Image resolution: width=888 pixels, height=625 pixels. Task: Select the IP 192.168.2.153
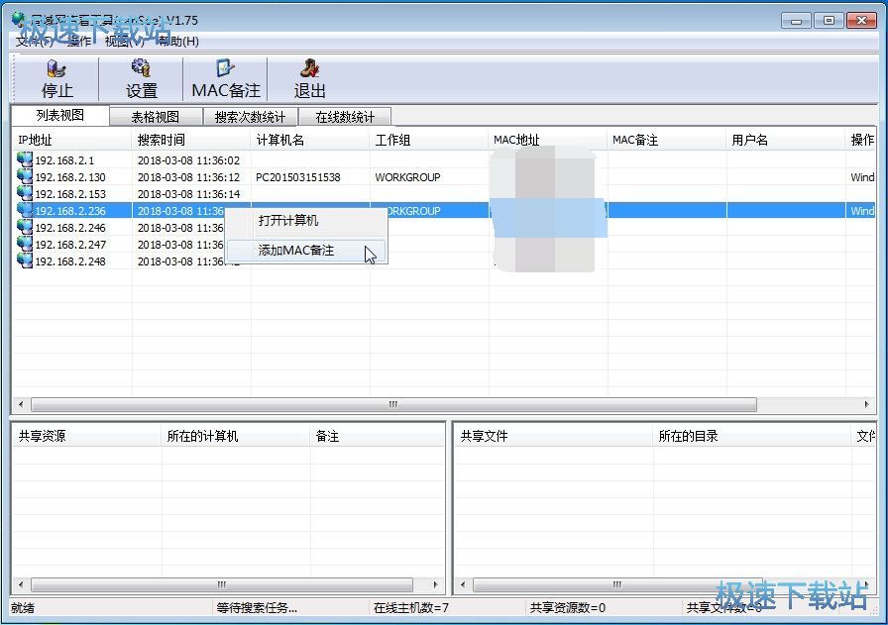[x=70, y=194]
